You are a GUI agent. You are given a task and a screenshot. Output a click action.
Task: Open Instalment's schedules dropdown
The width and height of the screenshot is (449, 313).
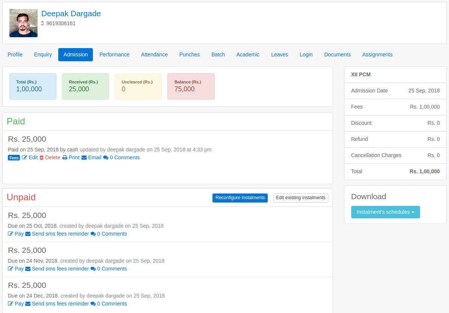[385, 212]
